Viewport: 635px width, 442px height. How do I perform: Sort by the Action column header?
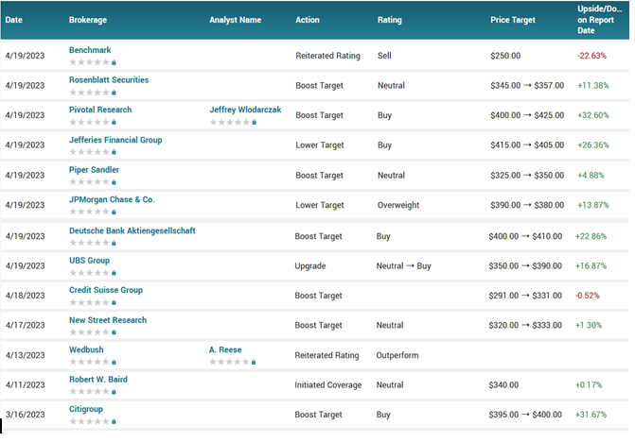click(308, 20)
